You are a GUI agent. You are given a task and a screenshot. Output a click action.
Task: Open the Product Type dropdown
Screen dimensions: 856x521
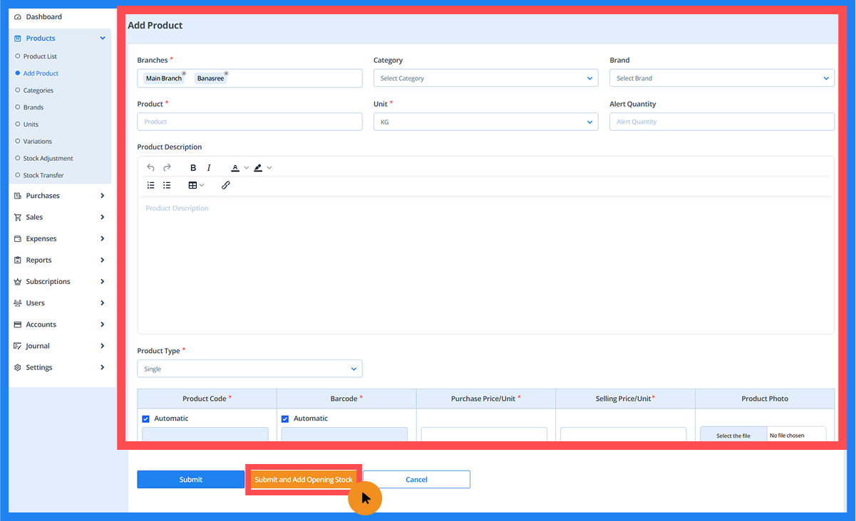[249, 369]
